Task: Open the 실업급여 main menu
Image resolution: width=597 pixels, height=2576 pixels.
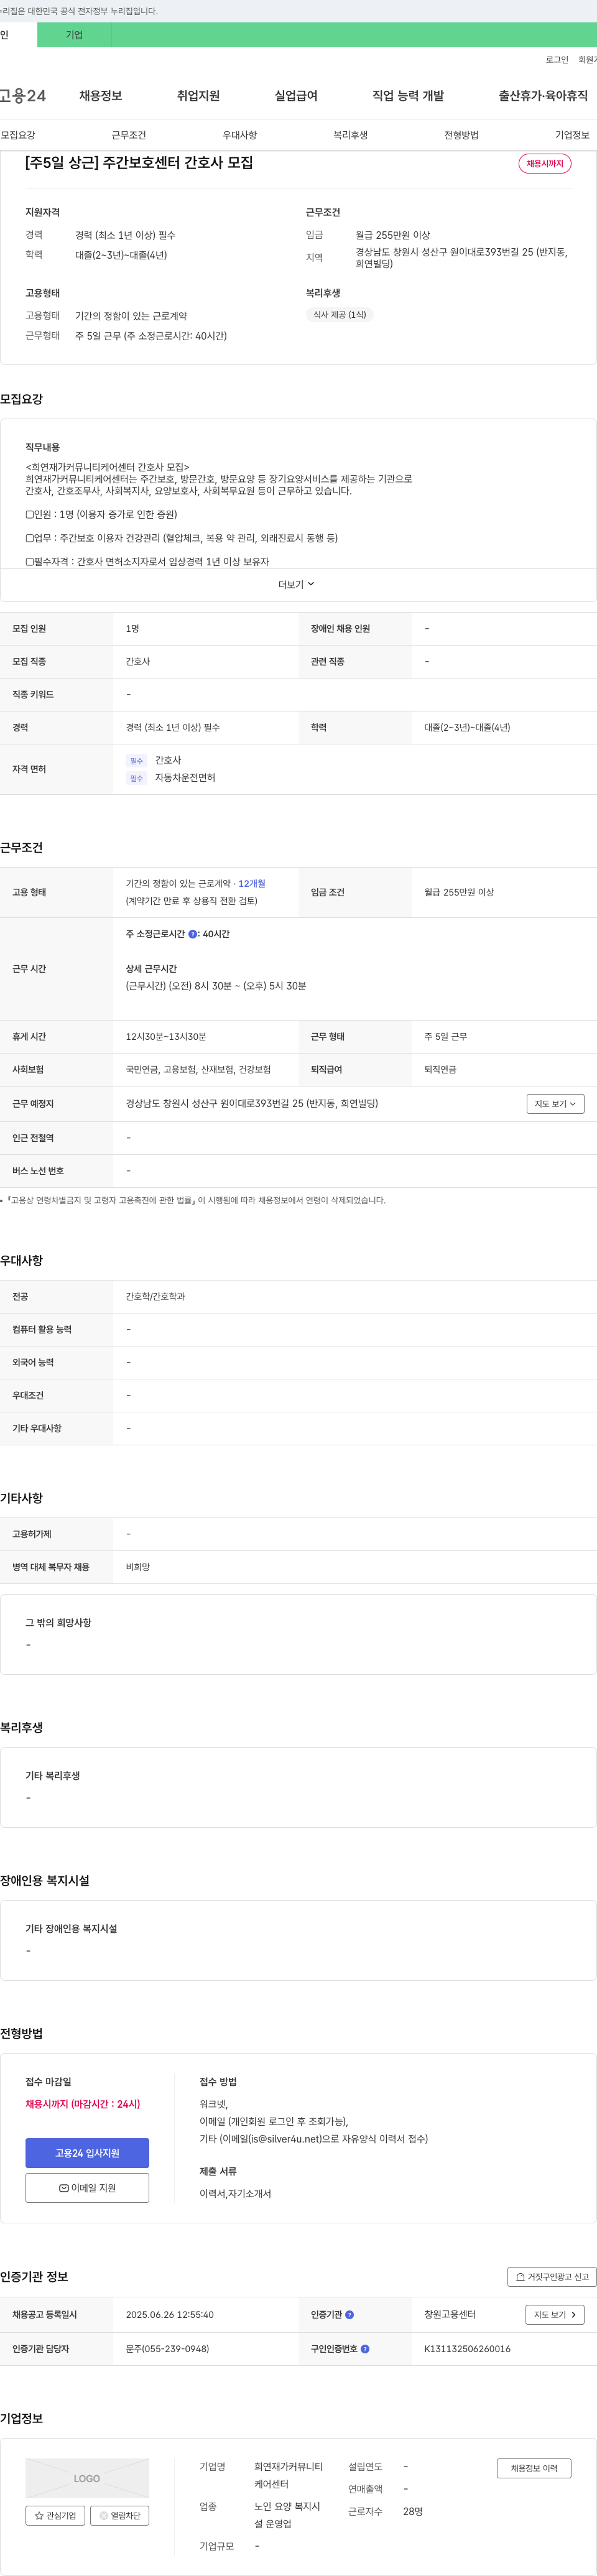Action: 296,96
